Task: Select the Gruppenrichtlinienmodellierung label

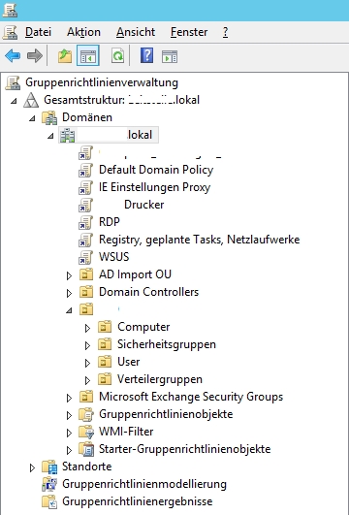Action: click(x=144, y=484)
